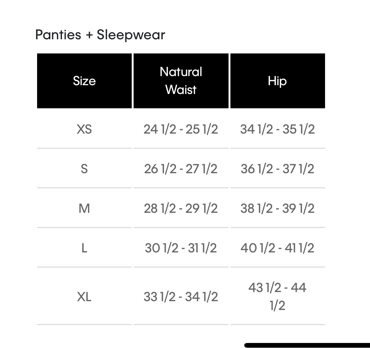
Task: Click S hip value 36 1/2 - 37 1/2
Action: (277, 169)
